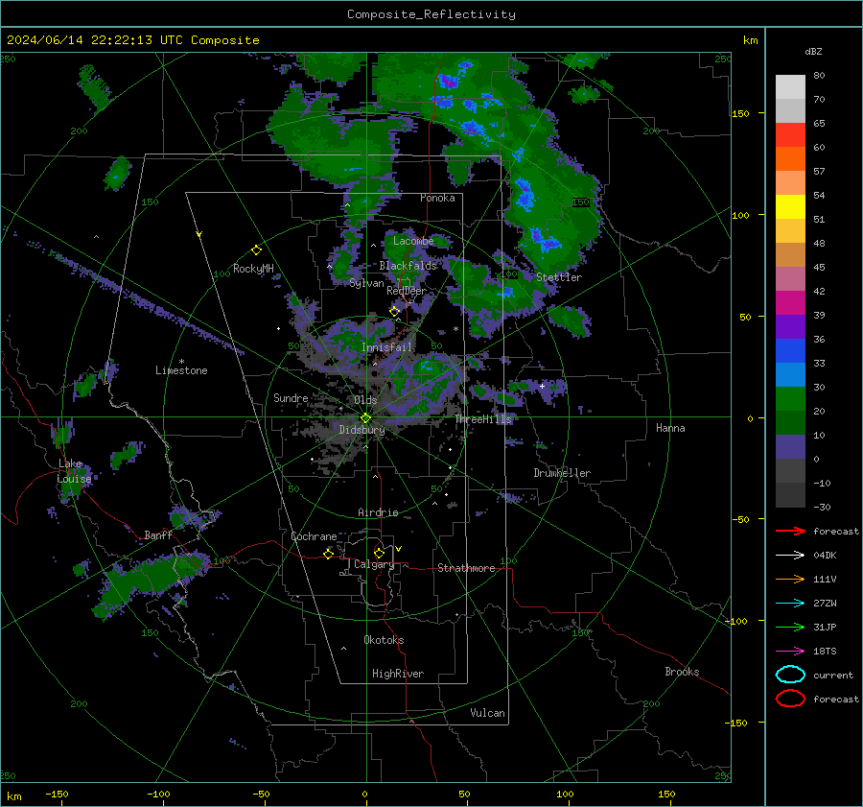Image resolution: width=863 pixels, height=807 pixels.
Task: Click the yellow Y marker east of Calgary
Action: pos(399,549)
